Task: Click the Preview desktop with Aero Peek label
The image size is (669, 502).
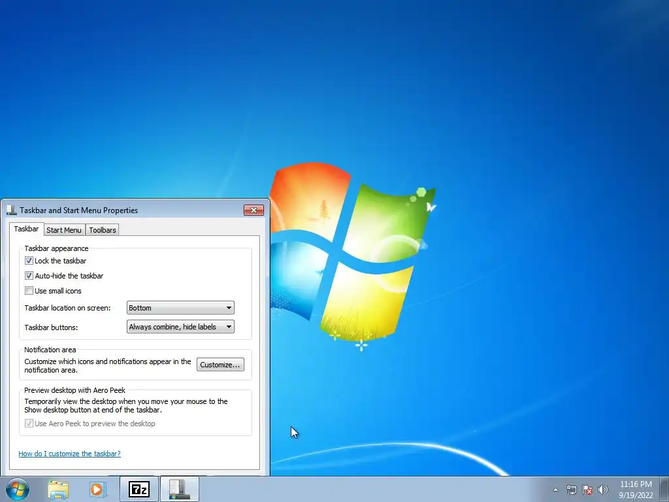Action: coord(74,390)
